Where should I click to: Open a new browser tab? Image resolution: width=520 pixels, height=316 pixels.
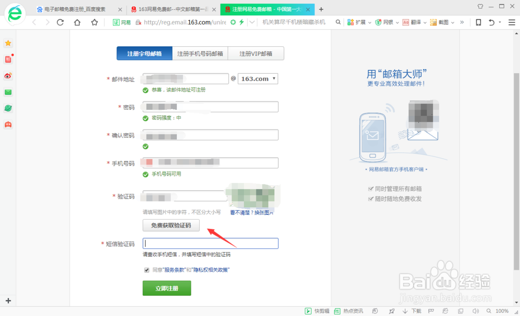pos(321,9)
